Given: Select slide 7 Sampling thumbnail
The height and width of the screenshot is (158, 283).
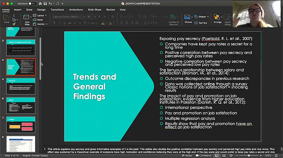Looking at the screenshot, I should (x=21, y=125).
